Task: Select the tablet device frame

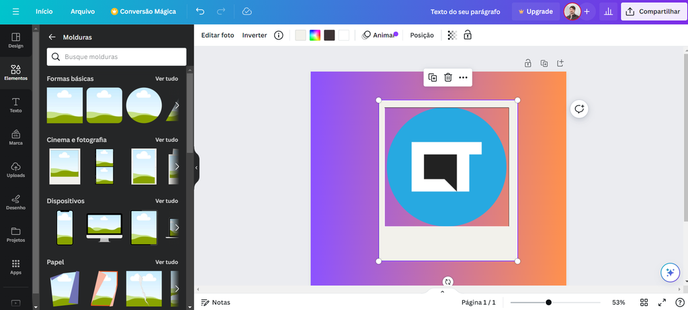Action: (144, 227)
